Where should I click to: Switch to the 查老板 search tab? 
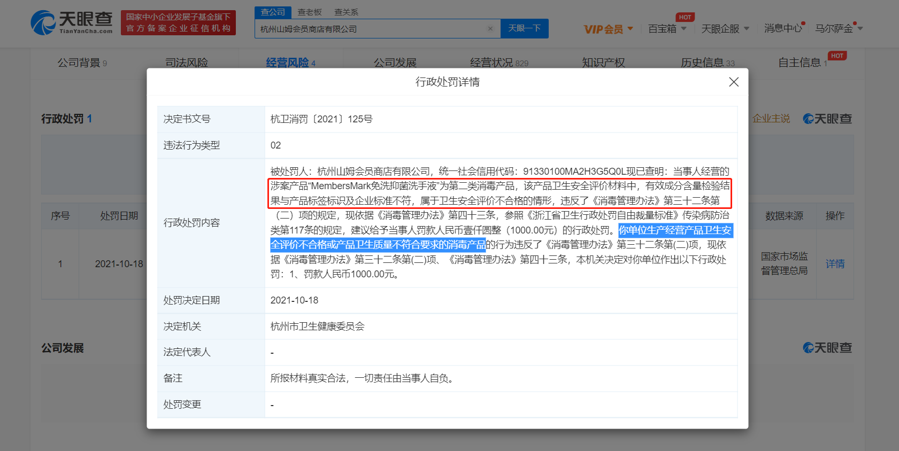310,12
